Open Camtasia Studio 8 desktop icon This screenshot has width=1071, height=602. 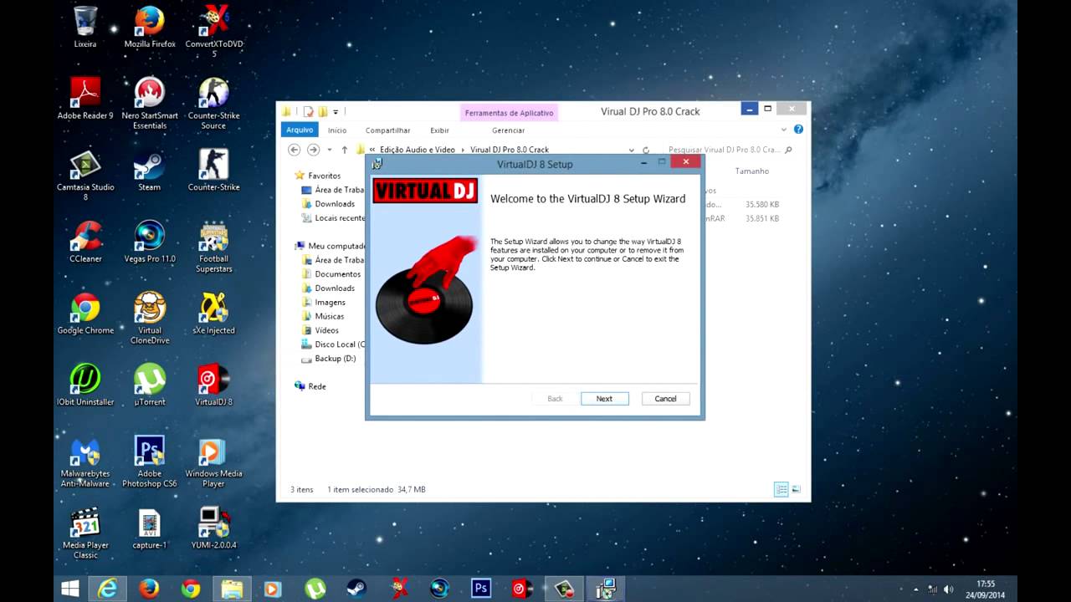85,175
